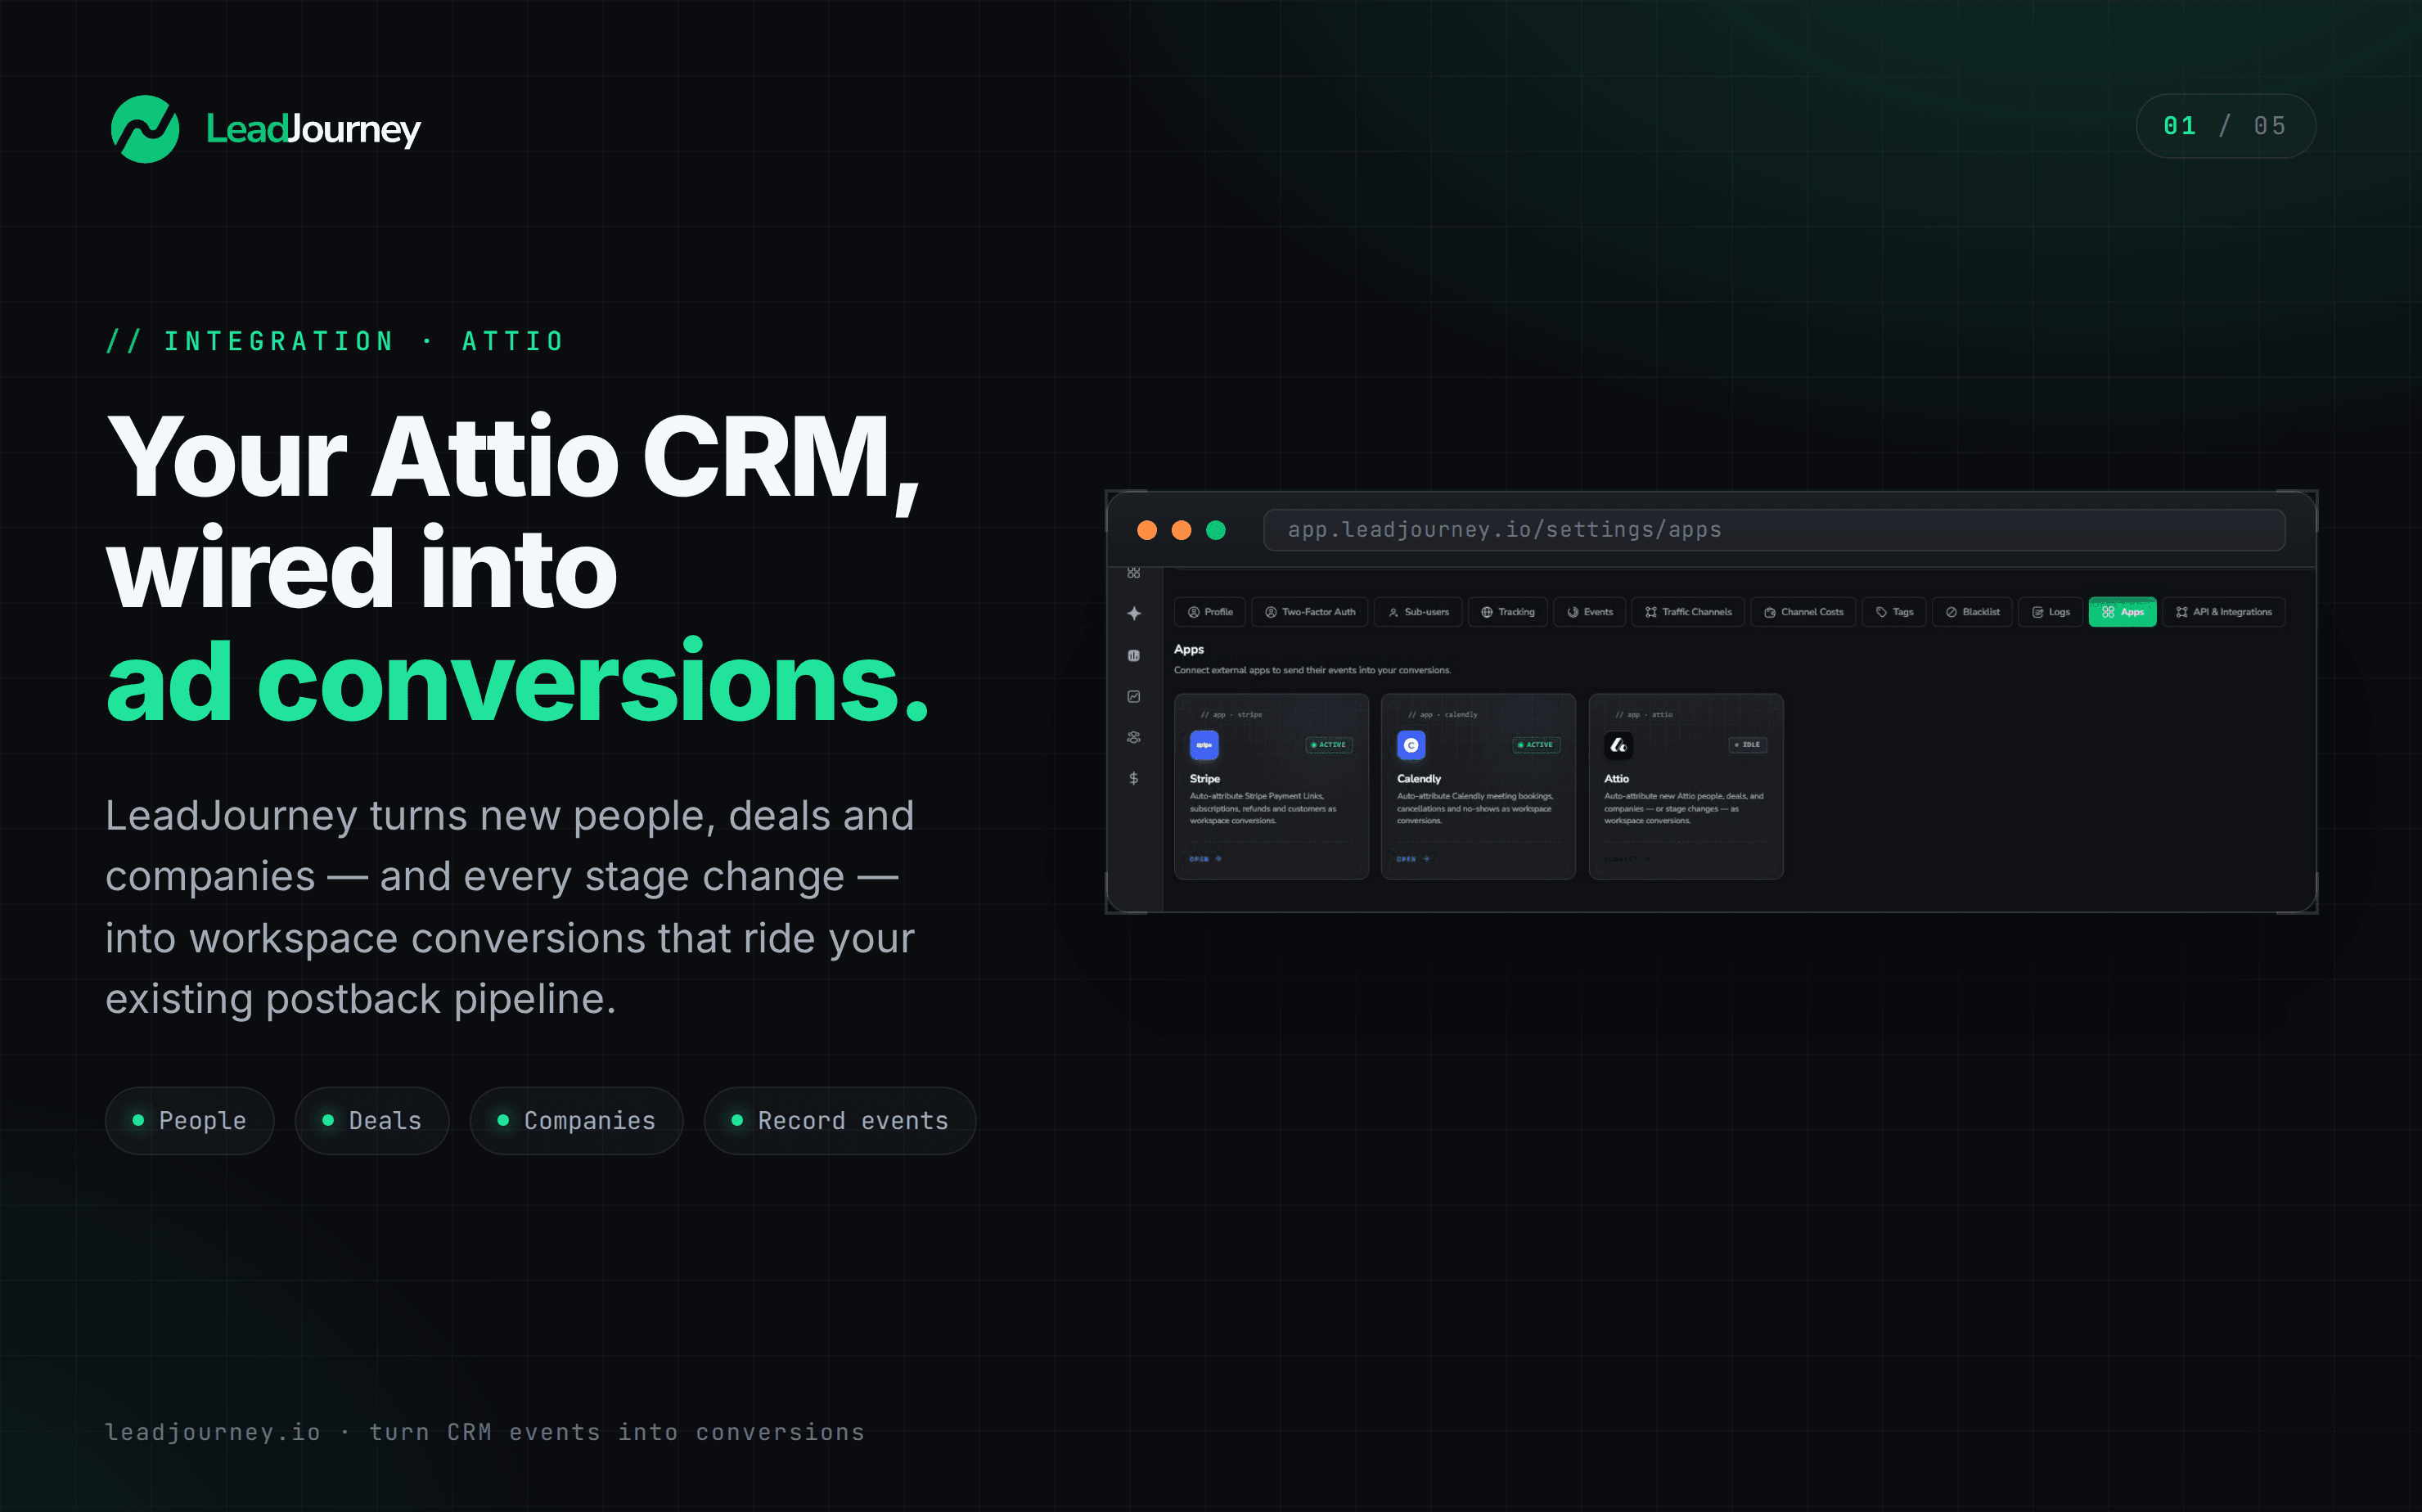Switch to the API & Integrations tab
Screen dimensions: 2422x1512
click(x=2224, y=612)
